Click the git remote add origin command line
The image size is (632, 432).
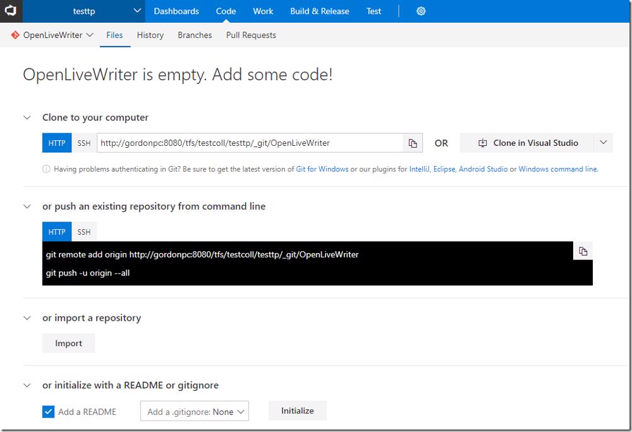[x=202, y=255]
